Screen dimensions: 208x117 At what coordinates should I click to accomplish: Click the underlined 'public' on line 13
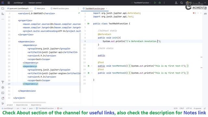[x=101, y=56]
